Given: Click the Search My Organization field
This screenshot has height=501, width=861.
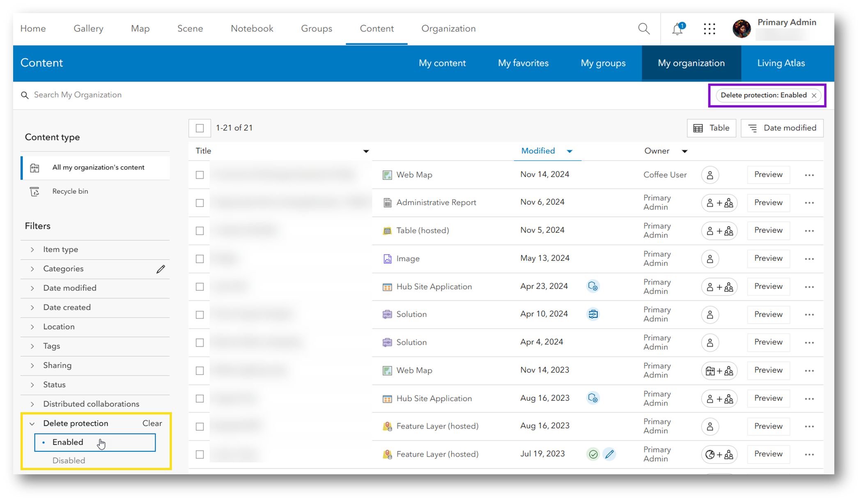Looking at the screenshot, I should tap(77, 95).
